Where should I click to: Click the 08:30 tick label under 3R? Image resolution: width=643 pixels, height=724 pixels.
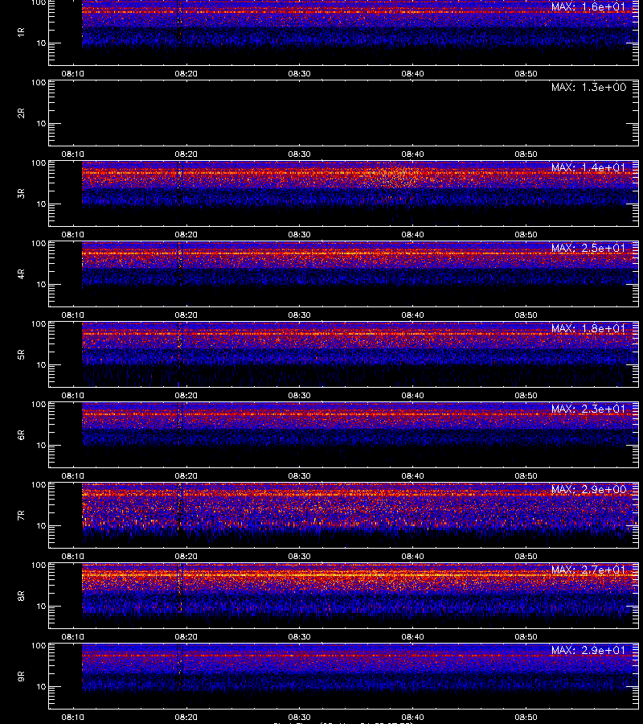[299, 235]
